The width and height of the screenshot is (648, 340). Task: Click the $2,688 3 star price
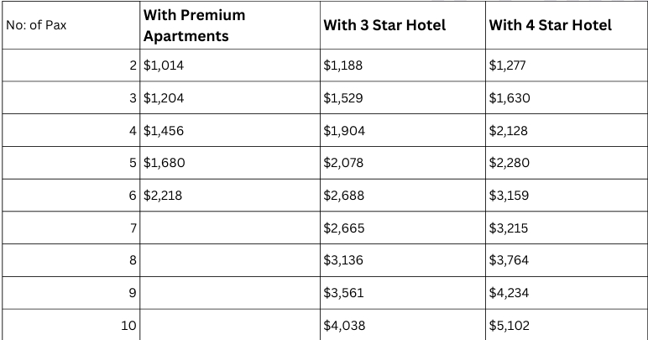pos(344,196)
